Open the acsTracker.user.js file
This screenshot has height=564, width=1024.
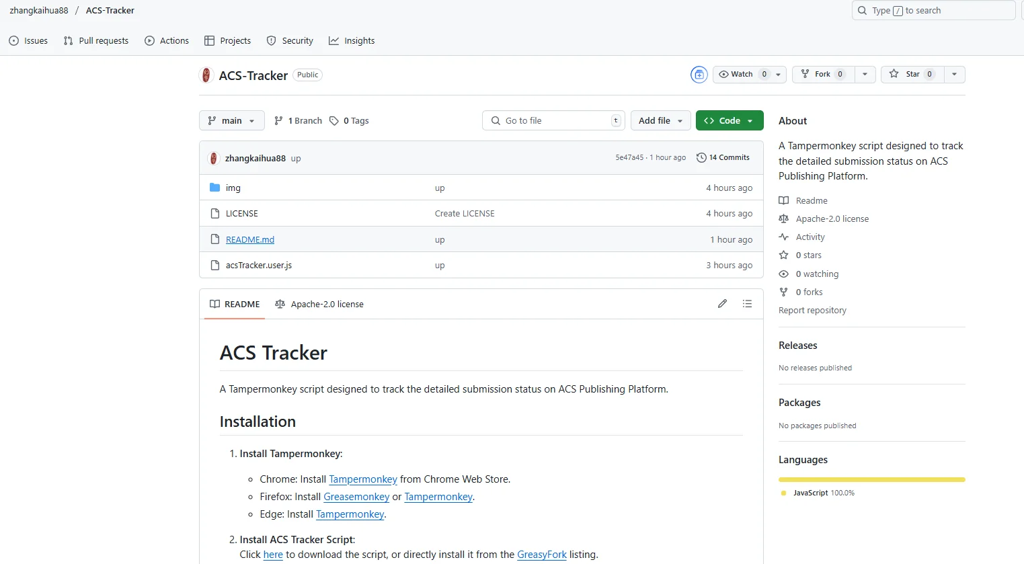259,265
